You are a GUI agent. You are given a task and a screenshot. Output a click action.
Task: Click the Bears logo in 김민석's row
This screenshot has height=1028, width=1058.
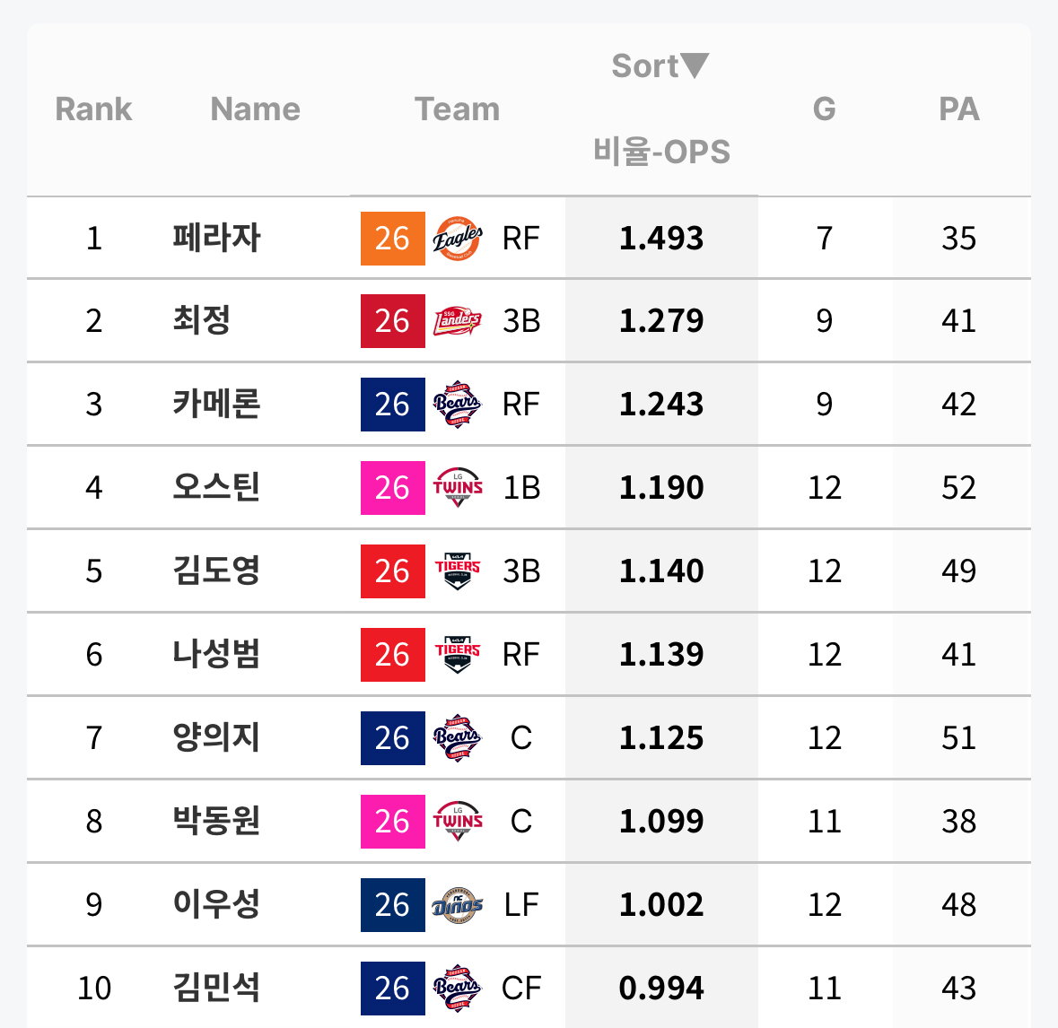click(x=458, y=989)
